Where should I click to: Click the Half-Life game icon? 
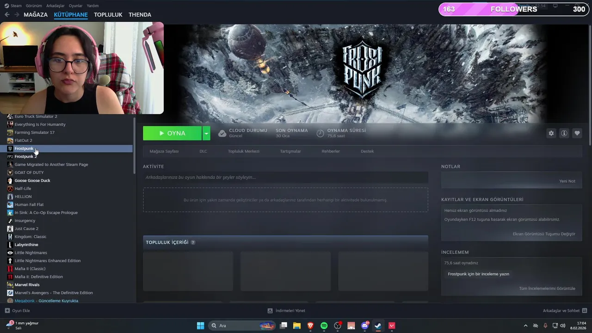(x=10, y=189)
